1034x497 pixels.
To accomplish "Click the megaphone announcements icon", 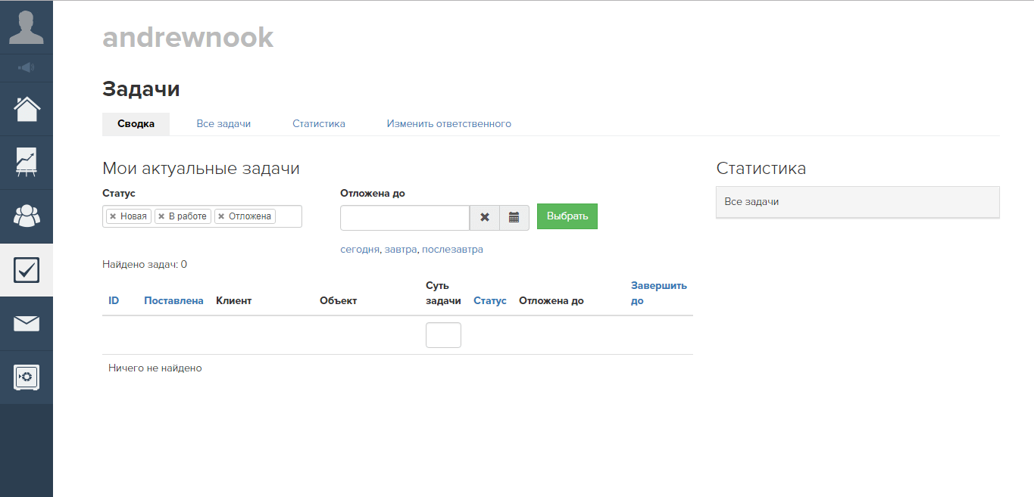I will tap(26, 68).
